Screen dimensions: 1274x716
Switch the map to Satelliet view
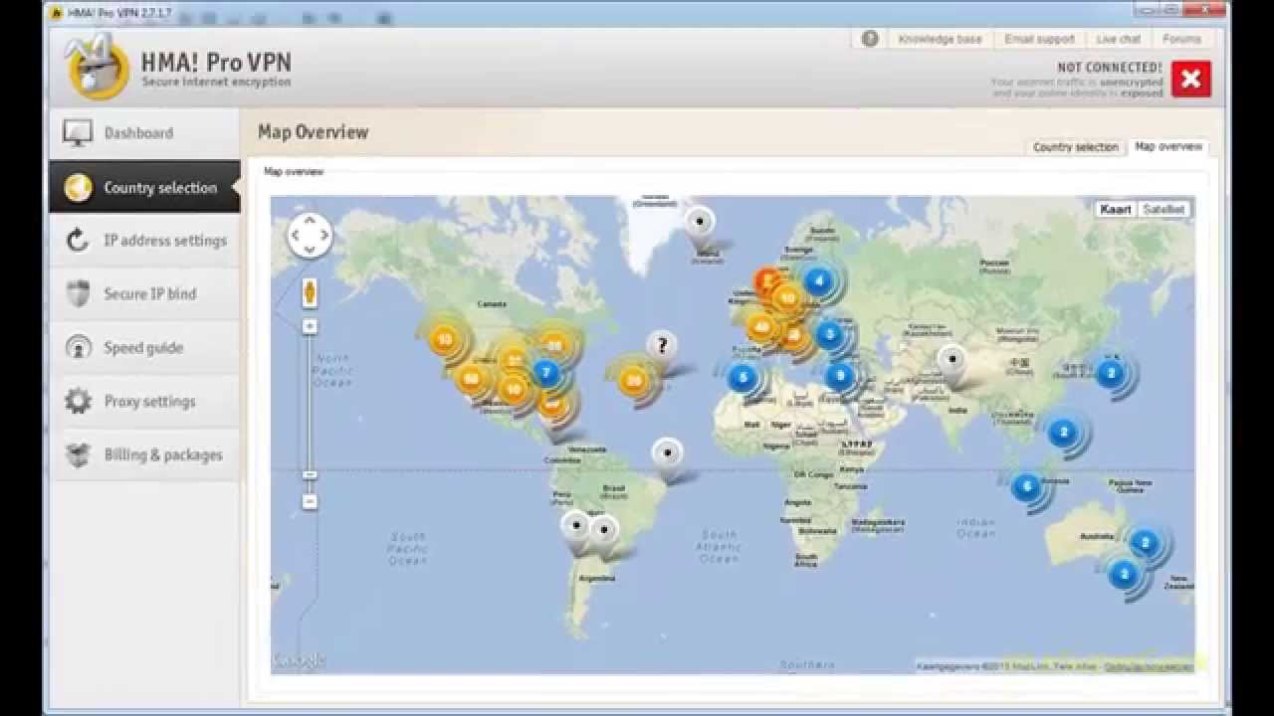coord(1164,210)
